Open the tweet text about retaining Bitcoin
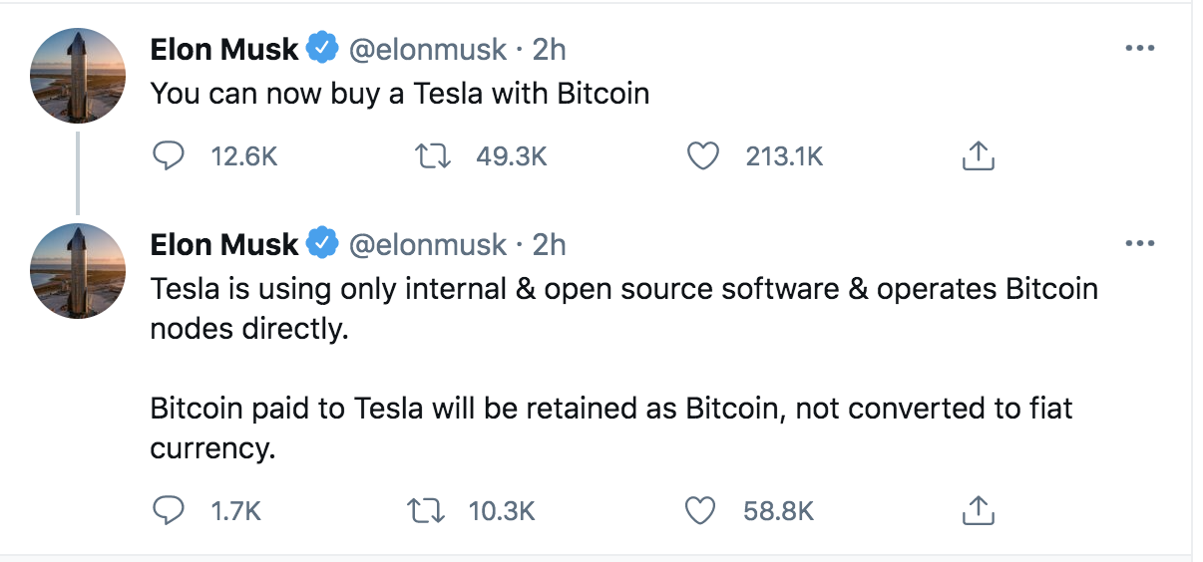Screen dimensions: 1203x562 coord(610,409)
